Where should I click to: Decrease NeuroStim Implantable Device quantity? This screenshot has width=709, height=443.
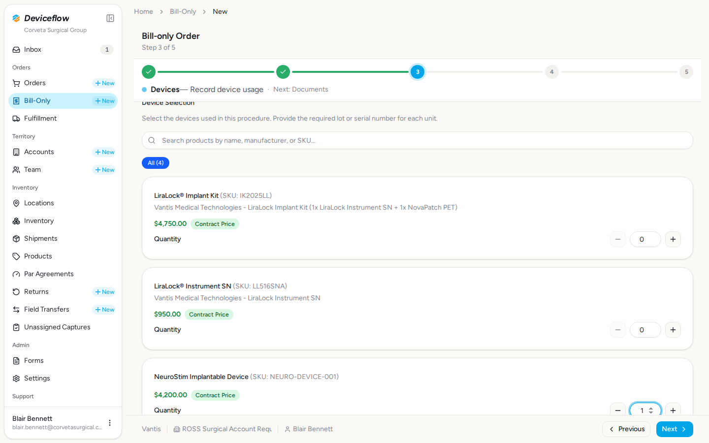(618, 410)
